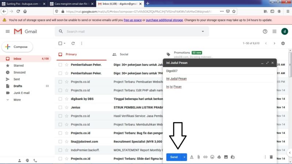Insert files using Google Drive icon
This screenshot has height=164, width=292.
click(x=219, y=157)
